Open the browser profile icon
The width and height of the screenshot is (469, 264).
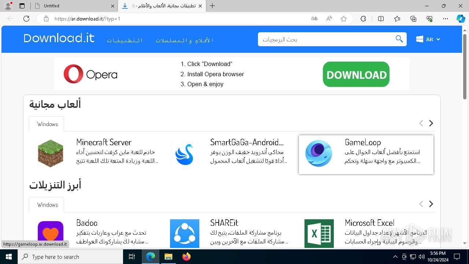pos(8,6)
